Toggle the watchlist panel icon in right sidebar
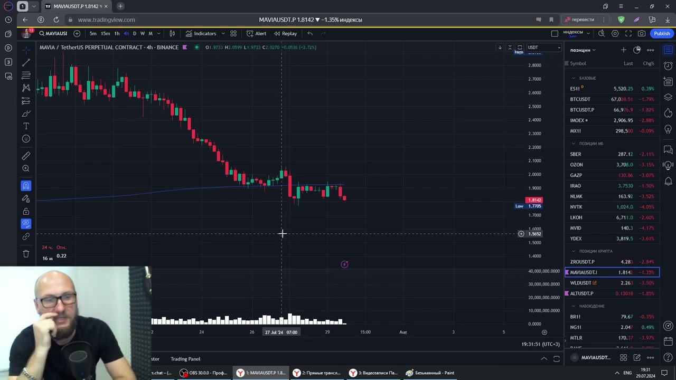Screen dimensions: 676x380 [x=668, y=50]
